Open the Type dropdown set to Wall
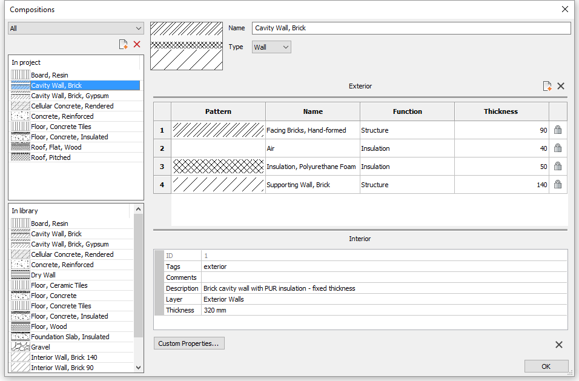The image size is (579, 381). tap(271, 47)
